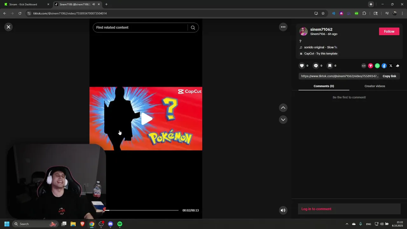Click Log in to comment
The image size is (407, 229).
316,209
